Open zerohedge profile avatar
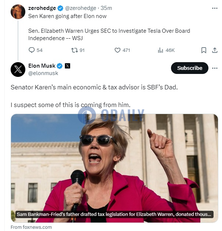222x231 pixels. (x=18, y=12)
